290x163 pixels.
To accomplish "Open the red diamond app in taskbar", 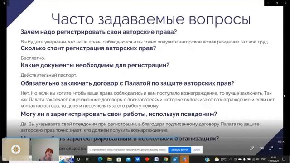I will 147,159.
